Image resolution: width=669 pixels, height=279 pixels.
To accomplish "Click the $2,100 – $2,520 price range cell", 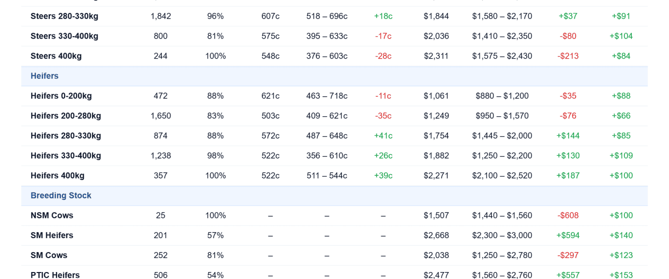I will click(502, 176).
